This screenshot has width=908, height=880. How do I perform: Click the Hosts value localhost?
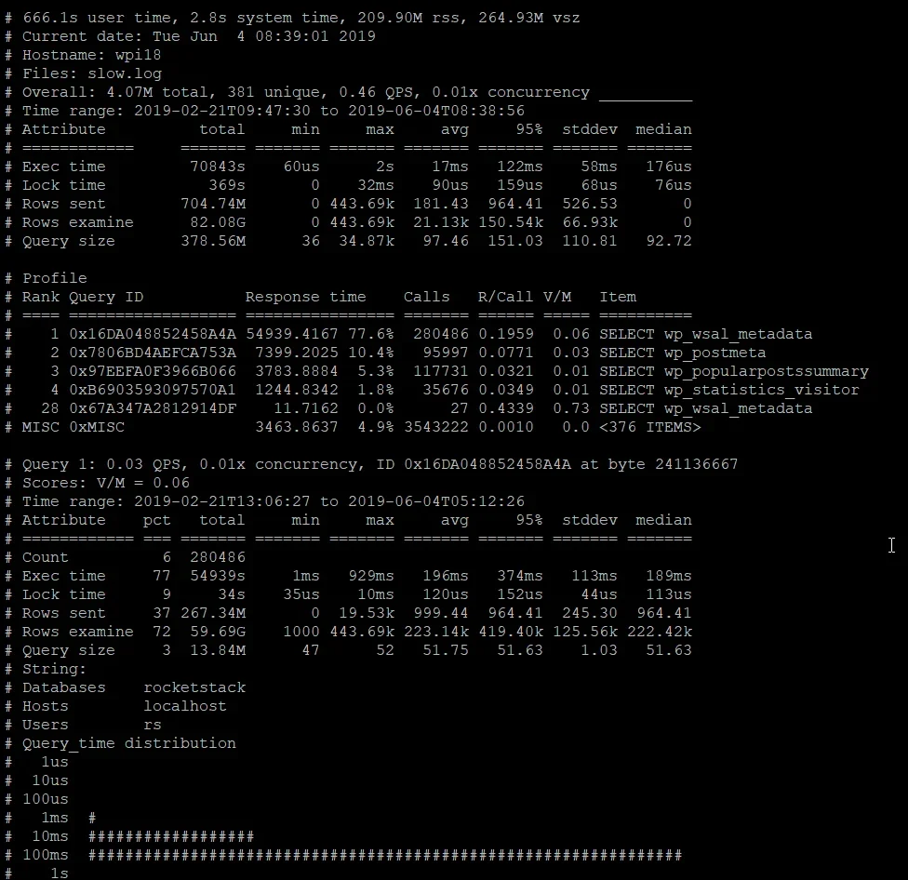coord(185,706)
